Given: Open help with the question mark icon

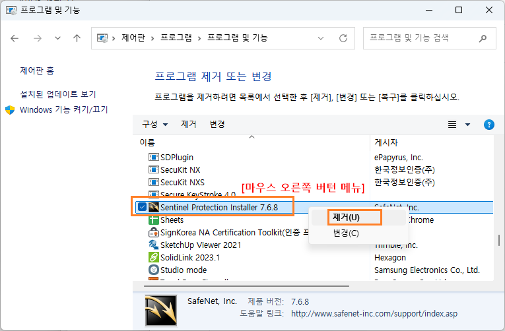Looking at the screenshot, I should click(489, 125).
